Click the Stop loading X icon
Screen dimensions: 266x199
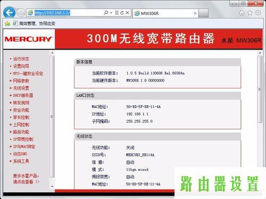click(x=127, y=13)
